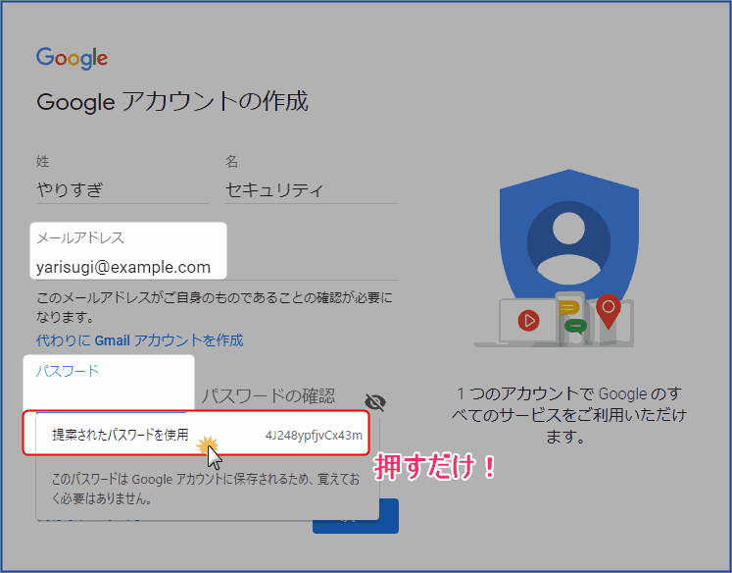The height and width of the screenshot is (573, 732).
Task: Click suggested password 4J248ypfjvCx43m
Action: 314,435
